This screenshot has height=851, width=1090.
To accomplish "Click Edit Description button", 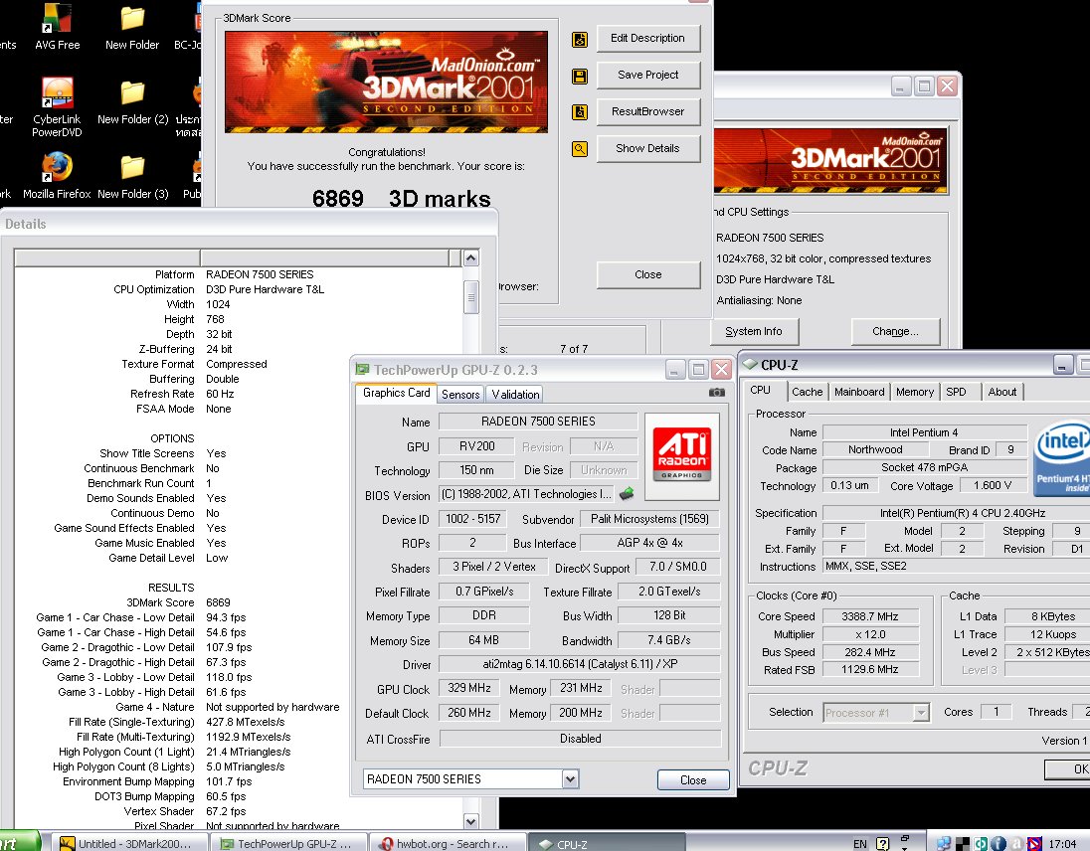I will [x=647, y=38].
